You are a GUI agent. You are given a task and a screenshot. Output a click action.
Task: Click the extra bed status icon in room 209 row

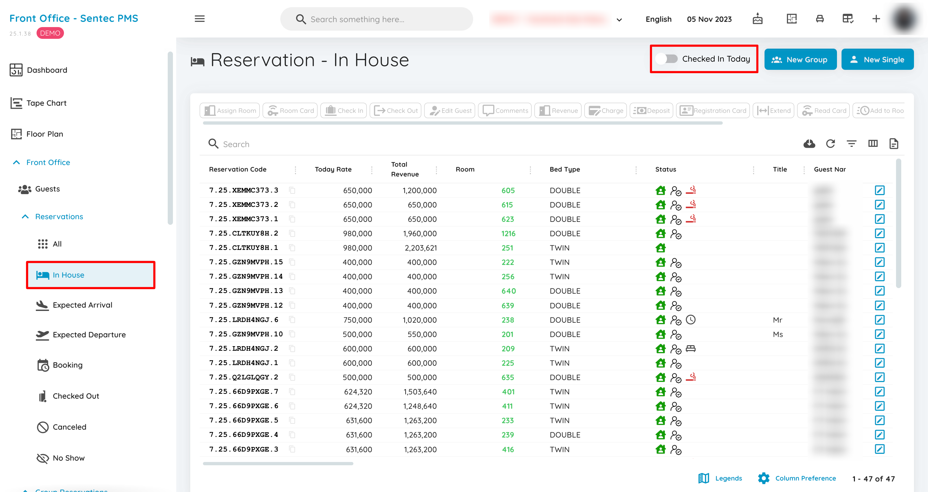[x=690, y=348]
